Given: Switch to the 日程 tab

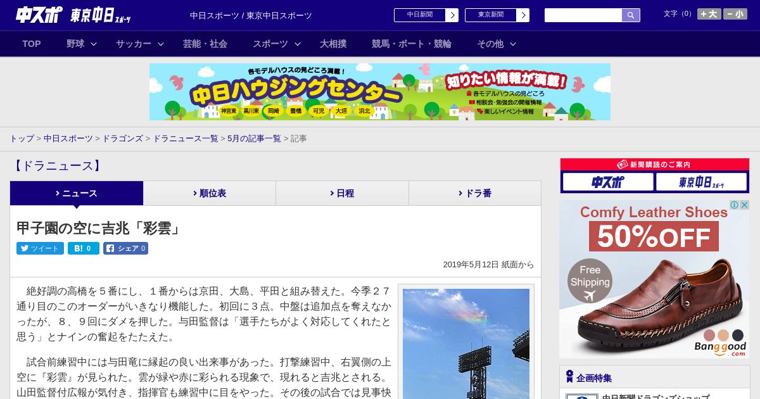Looking at the screenshot, I should point(342,193).
